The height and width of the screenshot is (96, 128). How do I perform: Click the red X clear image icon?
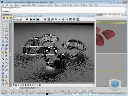[x=59, y=19]
